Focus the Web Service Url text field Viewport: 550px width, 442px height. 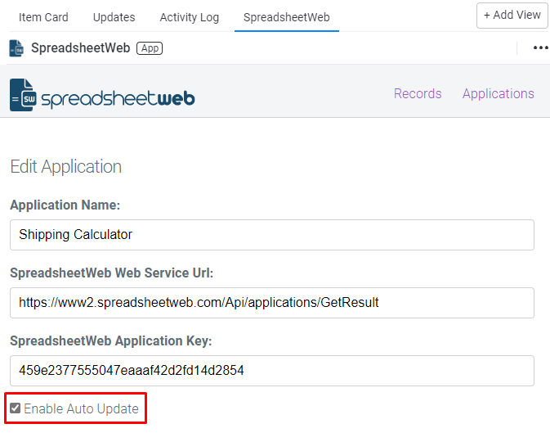click(x=272, y=302)
